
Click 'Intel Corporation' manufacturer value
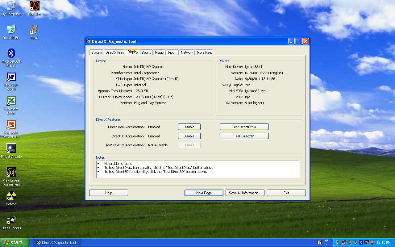pos(147,73)
